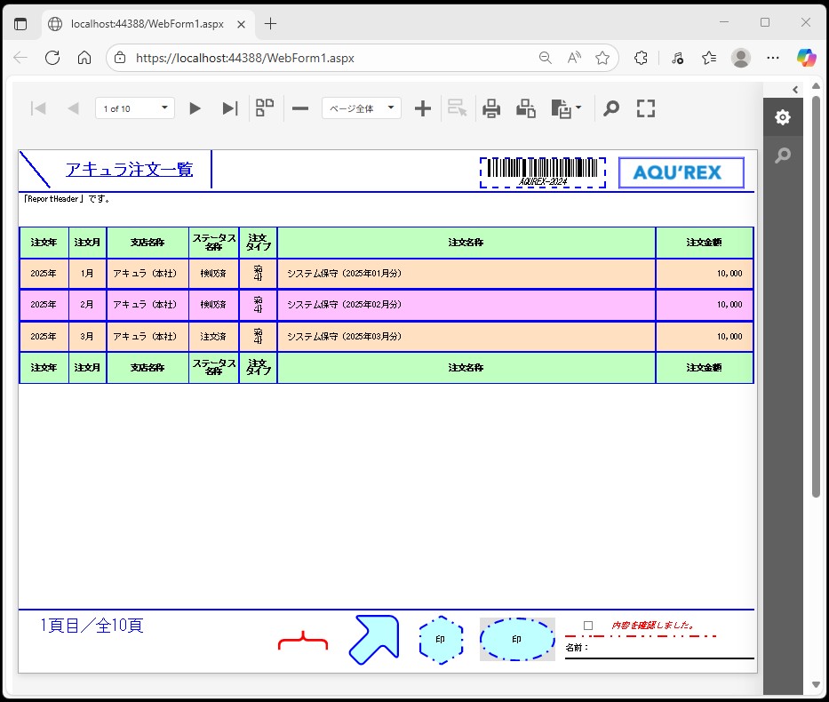The height and width of the screenshot is (702, 829).
Task: Click the browser address bar URL
Action: 244,58
